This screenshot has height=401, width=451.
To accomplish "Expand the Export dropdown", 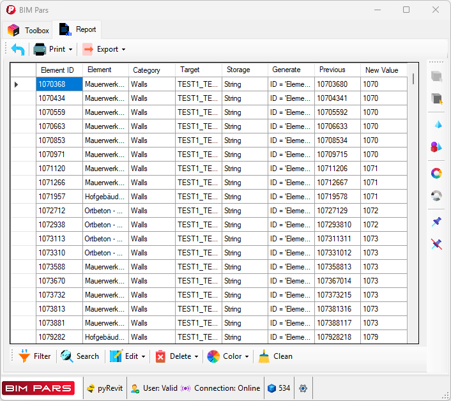I will 104,49.
